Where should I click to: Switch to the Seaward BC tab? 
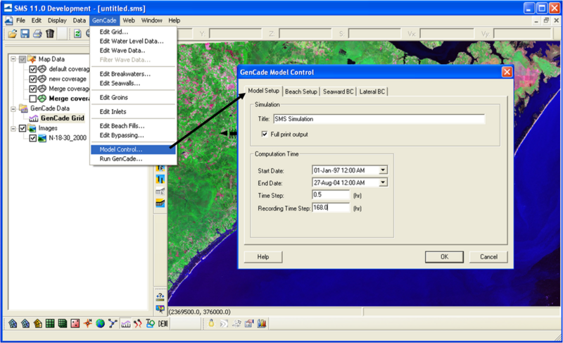point(339,92)
